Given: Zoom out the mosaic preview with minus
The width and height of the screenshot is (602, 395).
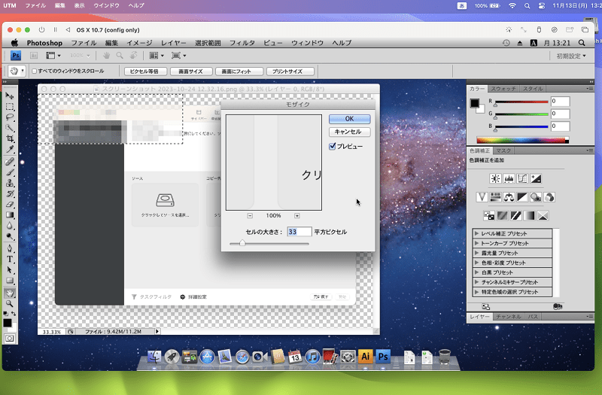Looking at the screenshot, I should tap(250, 216).
